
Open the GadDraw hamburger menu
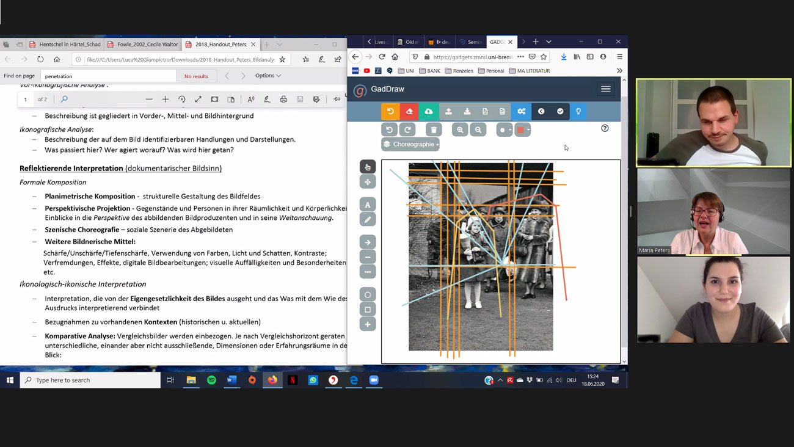click(x=606, y=89)
